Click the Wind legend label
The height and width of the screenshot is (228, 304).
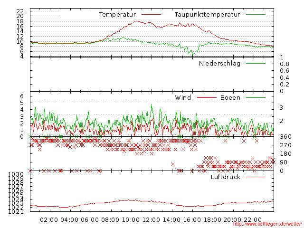183,97
